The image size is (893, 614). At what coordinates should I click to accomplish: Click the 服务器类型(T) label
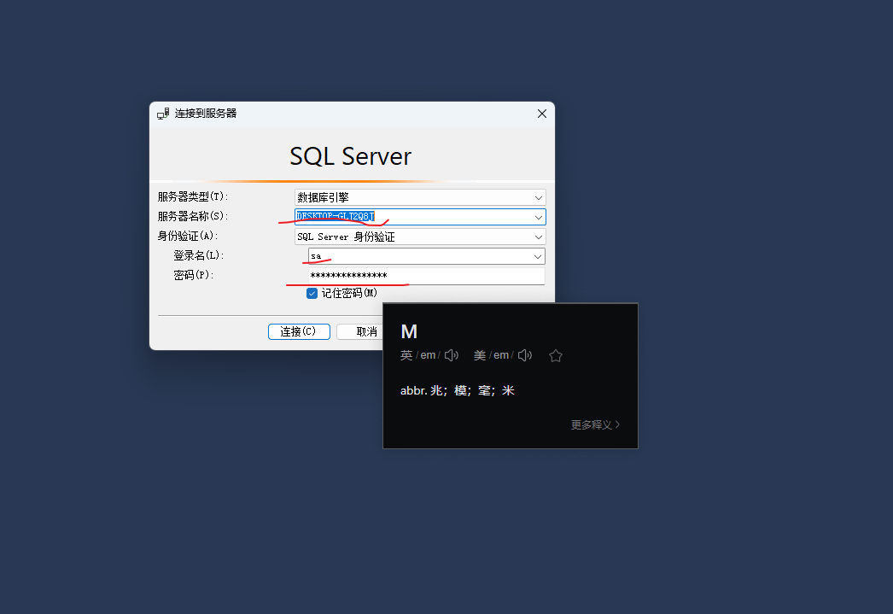tap(193, 196)
